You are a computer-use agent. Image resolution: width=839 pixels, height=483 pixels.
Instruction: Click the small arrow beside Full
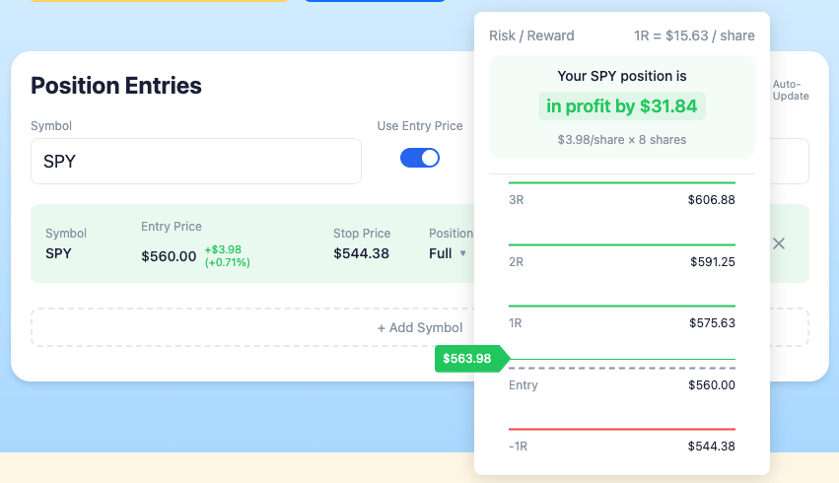[x=462, y=253]
